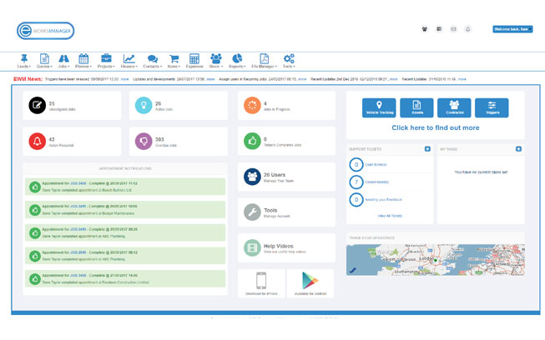
Task: Expand the Jobs dropdown menu
Action: (x=63, y=61)
